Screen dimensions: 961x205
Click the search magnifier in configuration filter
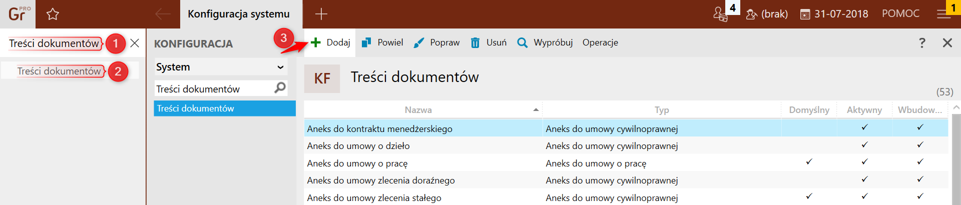point(280,88)
